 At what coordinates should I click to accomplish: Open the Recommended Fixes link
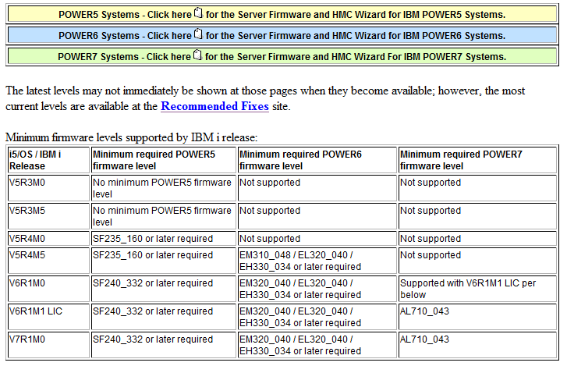pos(214,106)
